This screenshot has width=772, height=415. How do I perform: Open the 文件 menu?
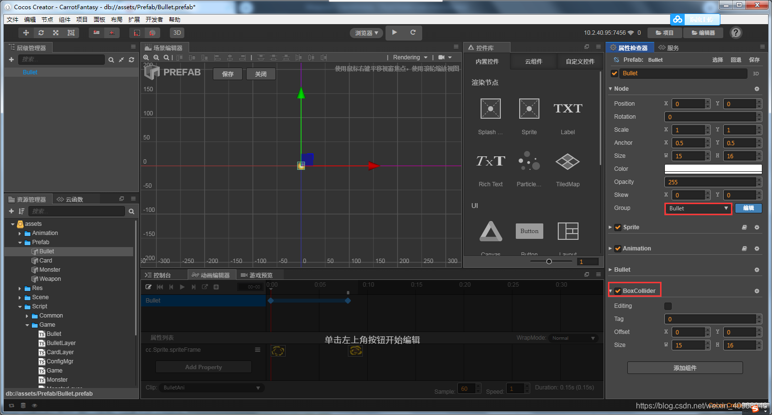pyautogui.click(x=13, y=20)
